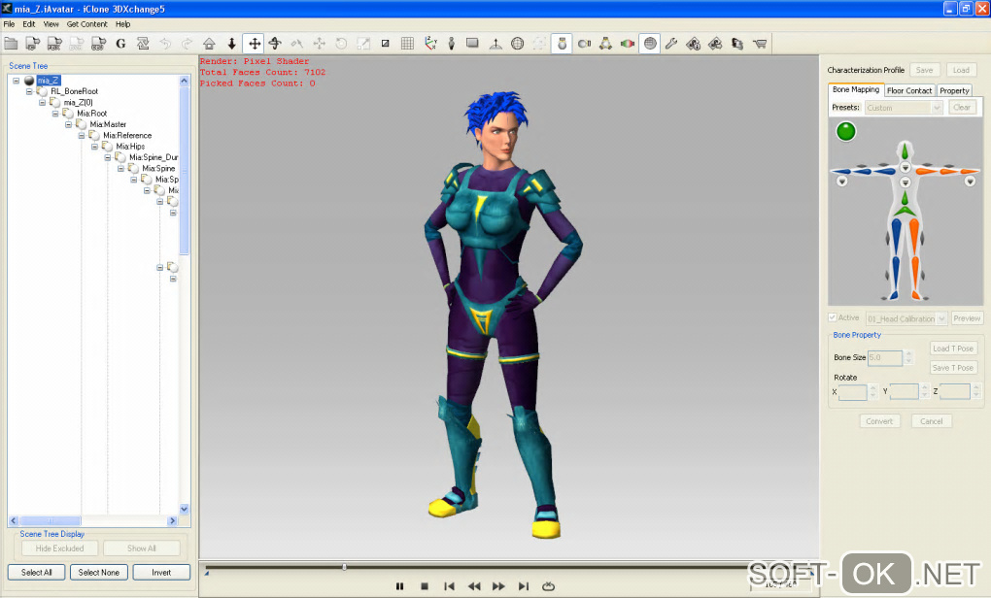Open the Edit menu
The height and width of the screenshot is (598, 991).
tap(29, 24)
